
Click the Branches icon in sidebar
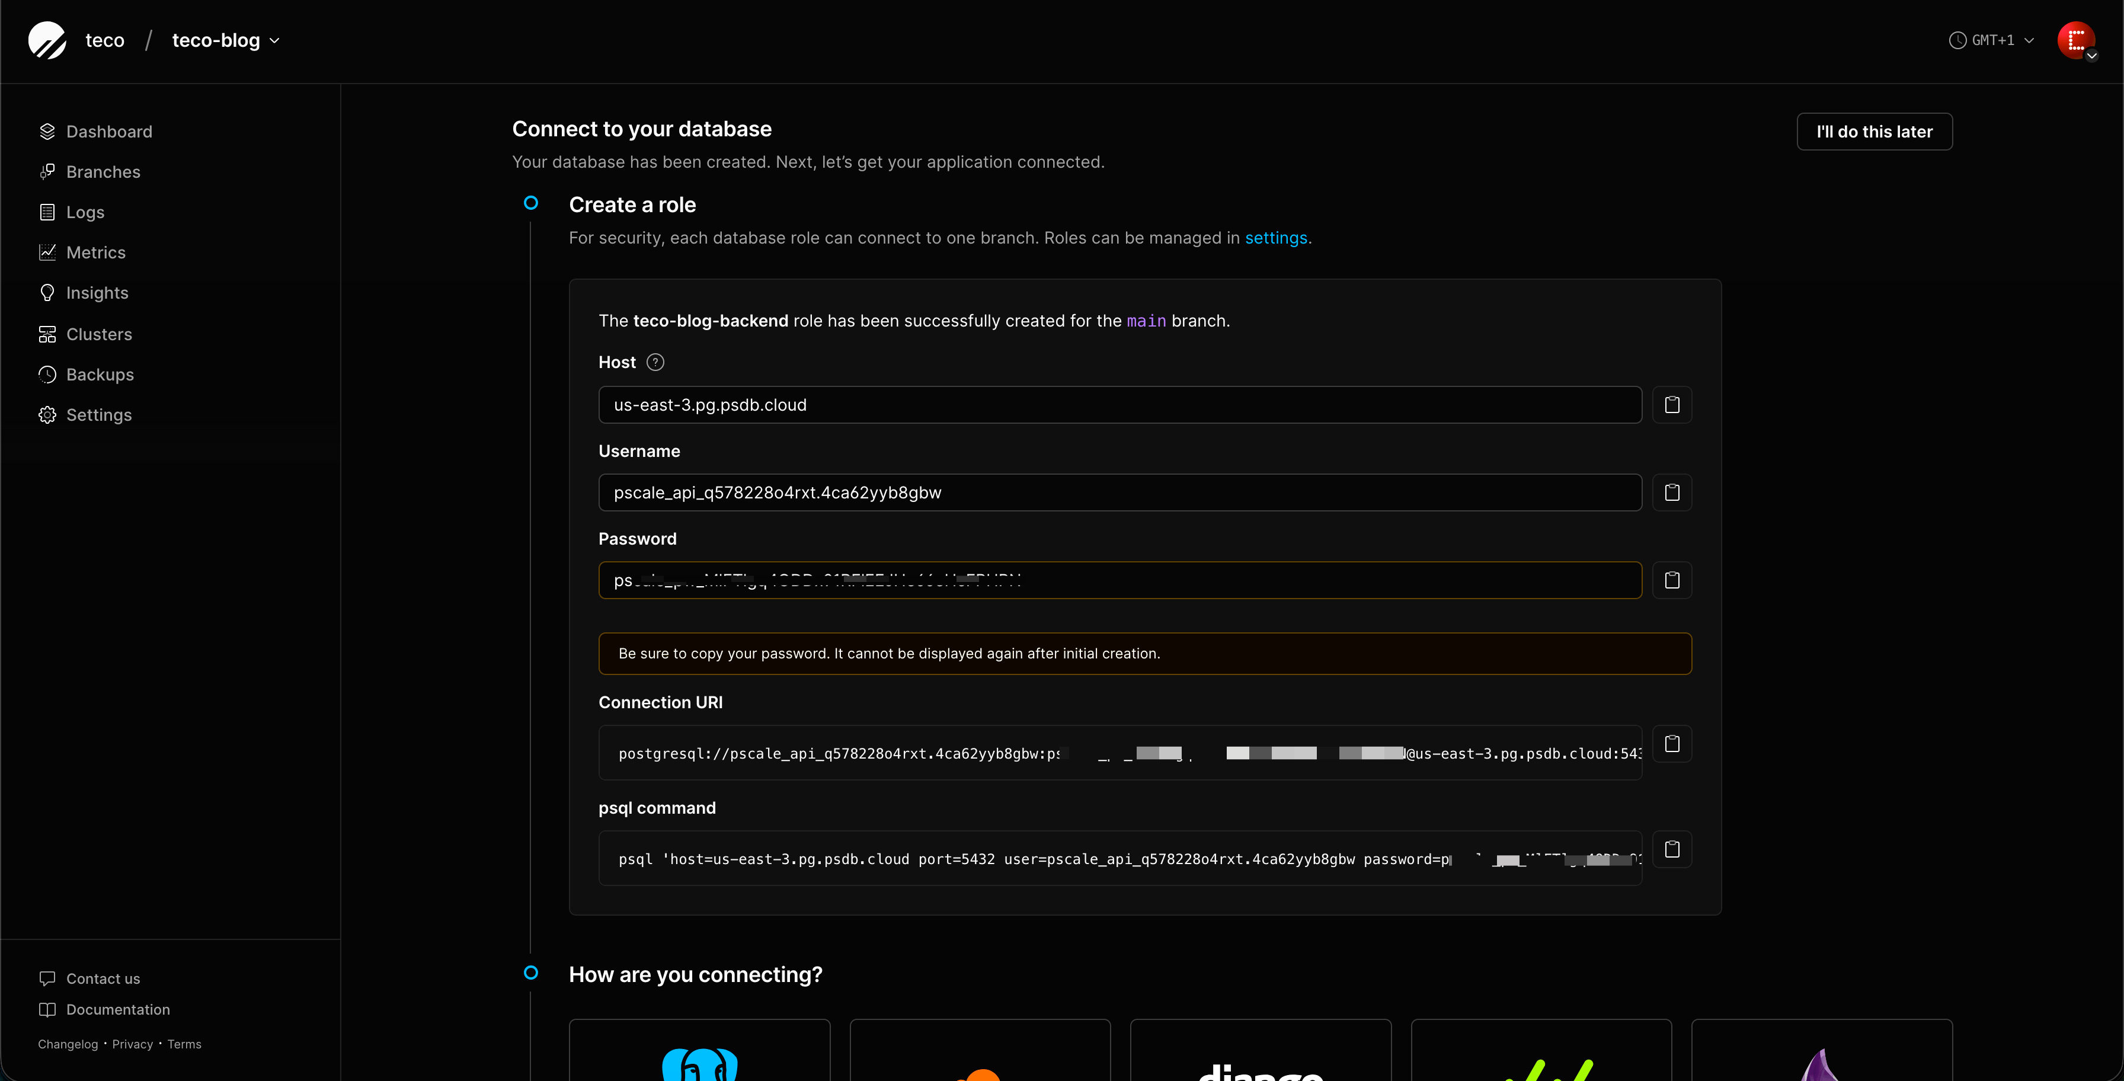tap(47, 172)
